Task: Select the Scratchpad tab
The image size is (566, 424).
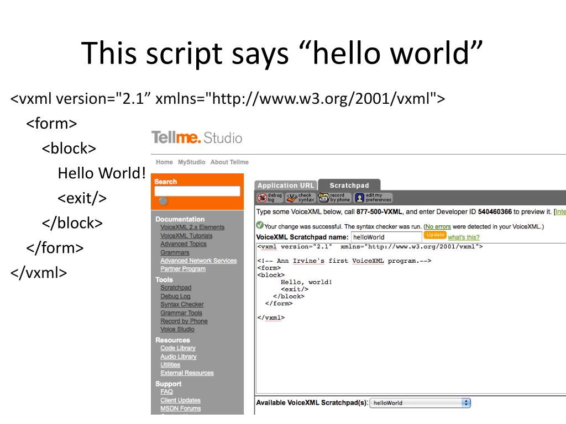Action: pyautogui.click(x=349, y=185)
